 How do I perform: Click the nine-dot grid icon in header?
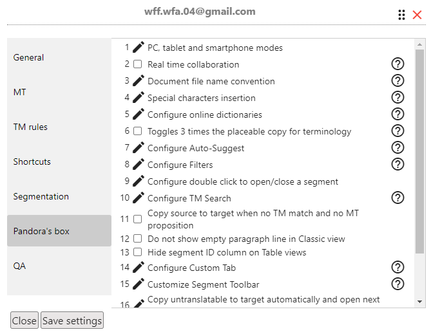tap(401, 15)
